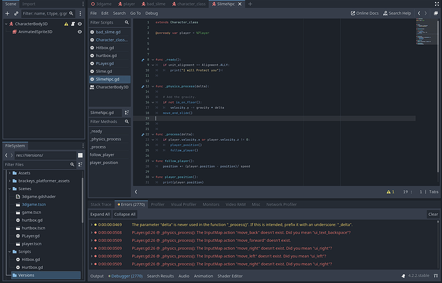Click the Tabs indentation indicator
The height and width of the screenshot is (283, 442).
[x=434, y=191]
